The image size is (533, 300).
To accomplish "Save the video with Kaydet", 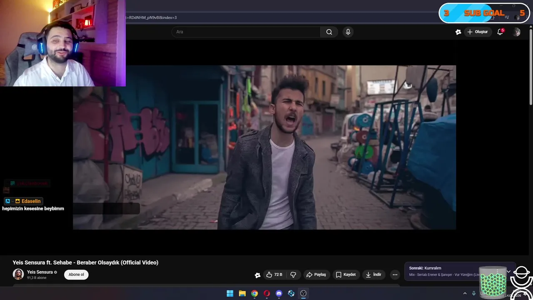I will [x=346, y=275].
